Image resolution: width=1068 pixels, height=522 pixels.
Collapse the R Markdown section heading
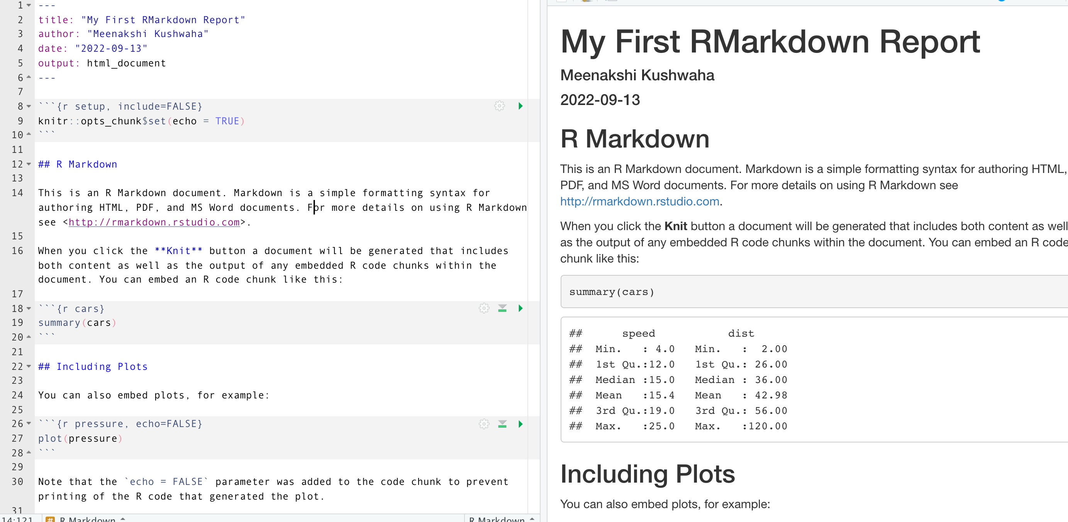pos(29,164)
